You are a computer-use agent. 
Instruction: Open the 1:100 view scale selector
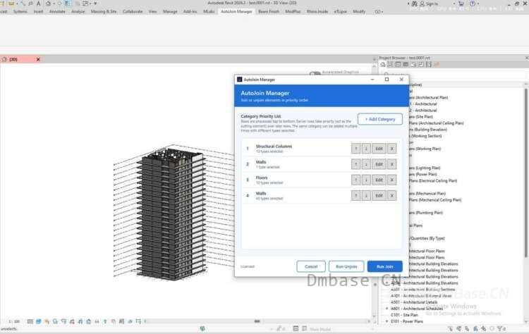[14, 321]
